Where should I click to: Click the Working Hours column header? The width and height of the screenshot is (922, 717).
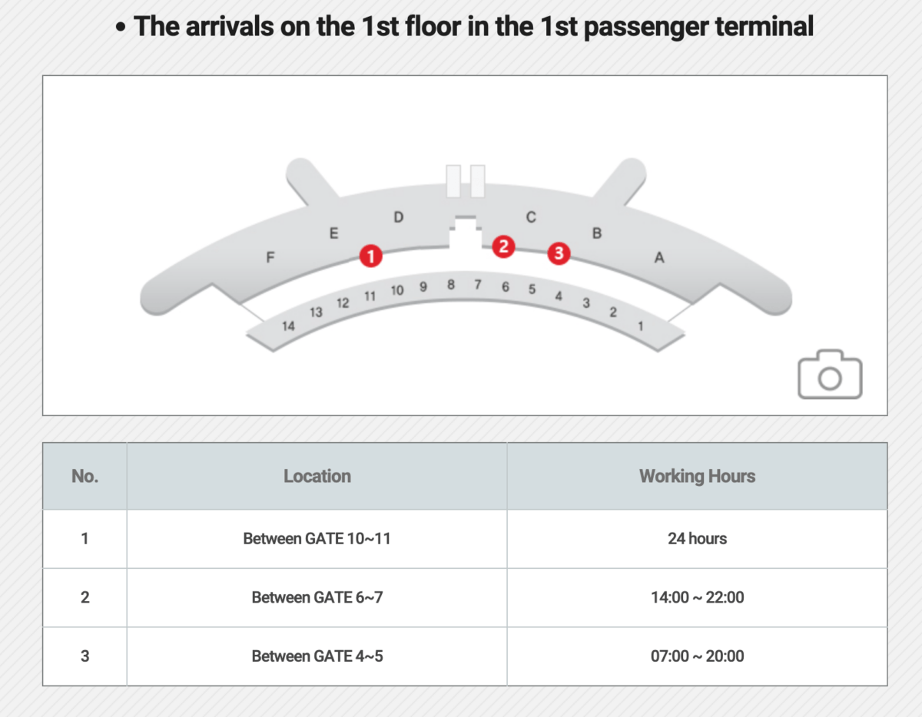coord(698,476)
